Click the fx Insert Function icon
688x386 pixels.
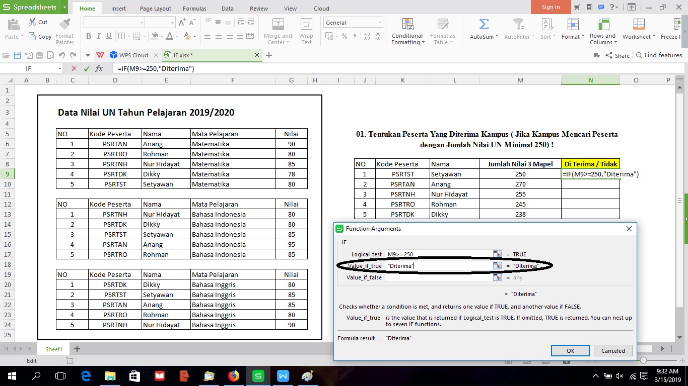click(x=99, y=68)
